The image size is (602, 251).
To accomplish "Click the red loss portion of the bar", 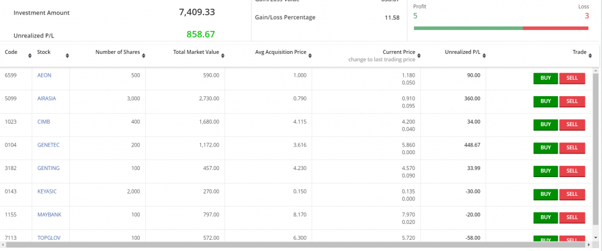I will pos(556,28).
